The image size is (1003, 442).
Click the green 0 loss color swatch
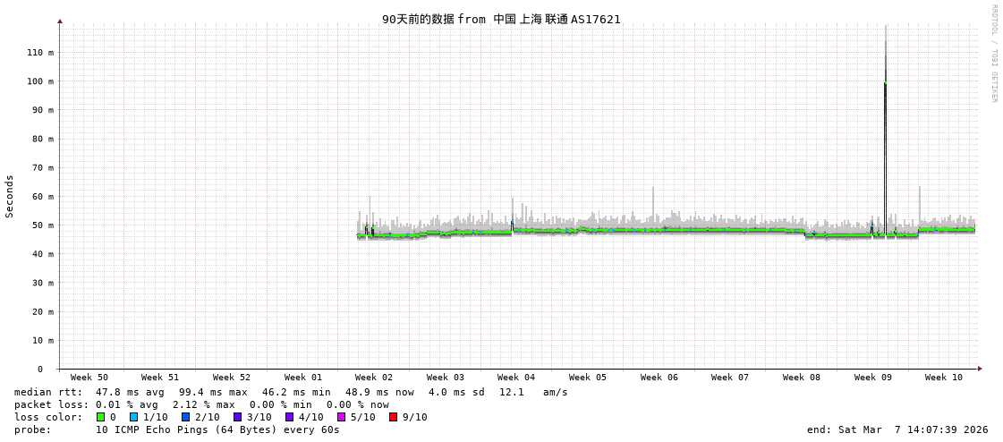pos(100,417)
